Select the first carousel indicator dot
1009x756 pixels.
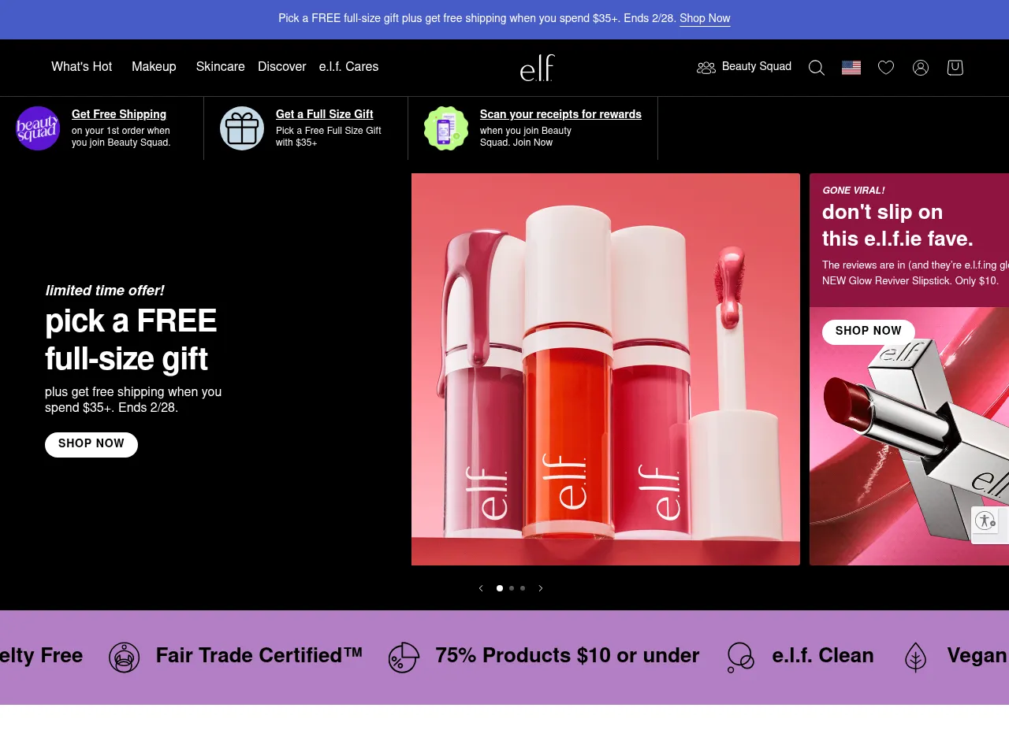(x=499, y=588)
